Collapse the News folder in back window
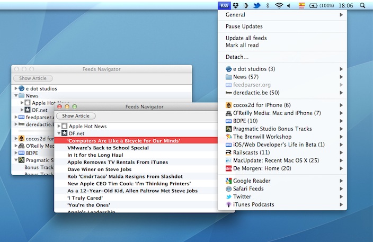Viewport: 373px width, 242px height. tap(16, 96)
